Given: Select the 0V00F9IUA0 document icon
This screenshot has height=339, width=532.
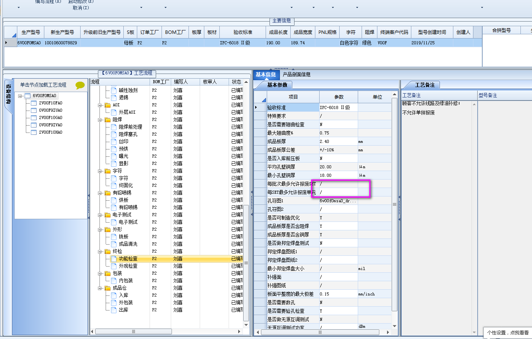Looking at the screenshot, I should tap(34, 110).
